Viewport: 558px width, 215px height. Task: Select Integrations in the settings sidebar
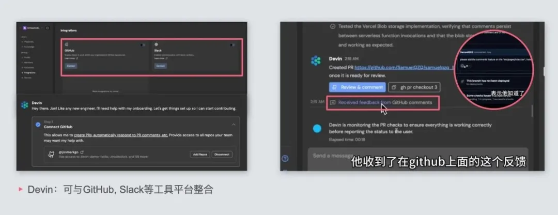tap(29, 72)
